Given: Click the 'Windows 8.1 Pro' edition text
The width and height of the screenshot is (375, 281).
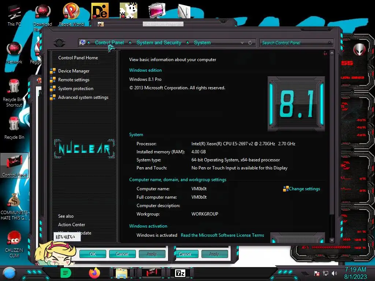Looking at the screenshot, I should (x=145, y=79).
